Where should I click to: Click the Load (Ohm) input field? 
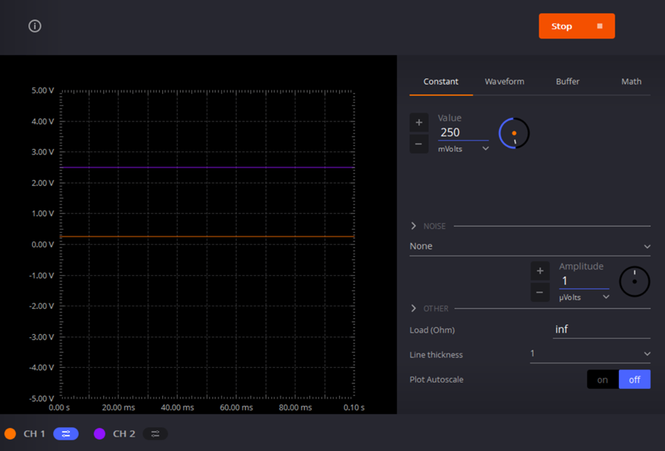click(x=601, y=330)
